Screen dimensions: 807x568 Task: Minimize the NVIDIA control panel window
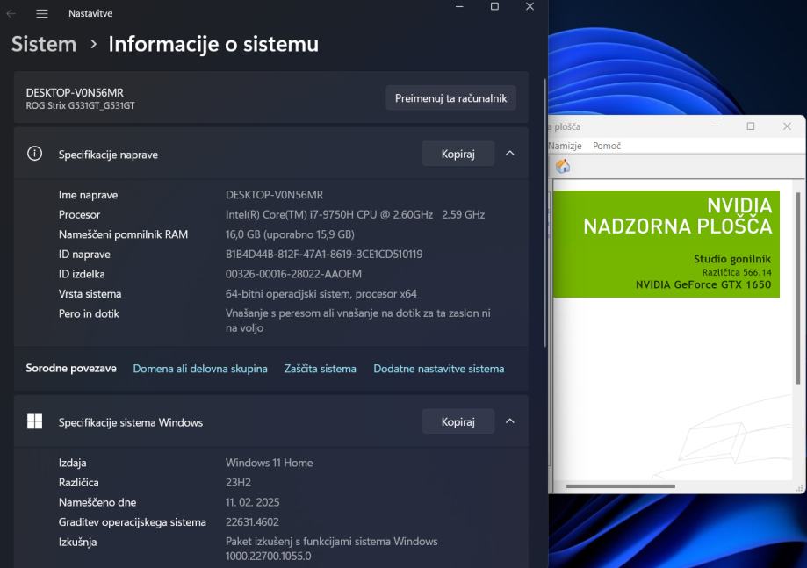coord(715,126)
